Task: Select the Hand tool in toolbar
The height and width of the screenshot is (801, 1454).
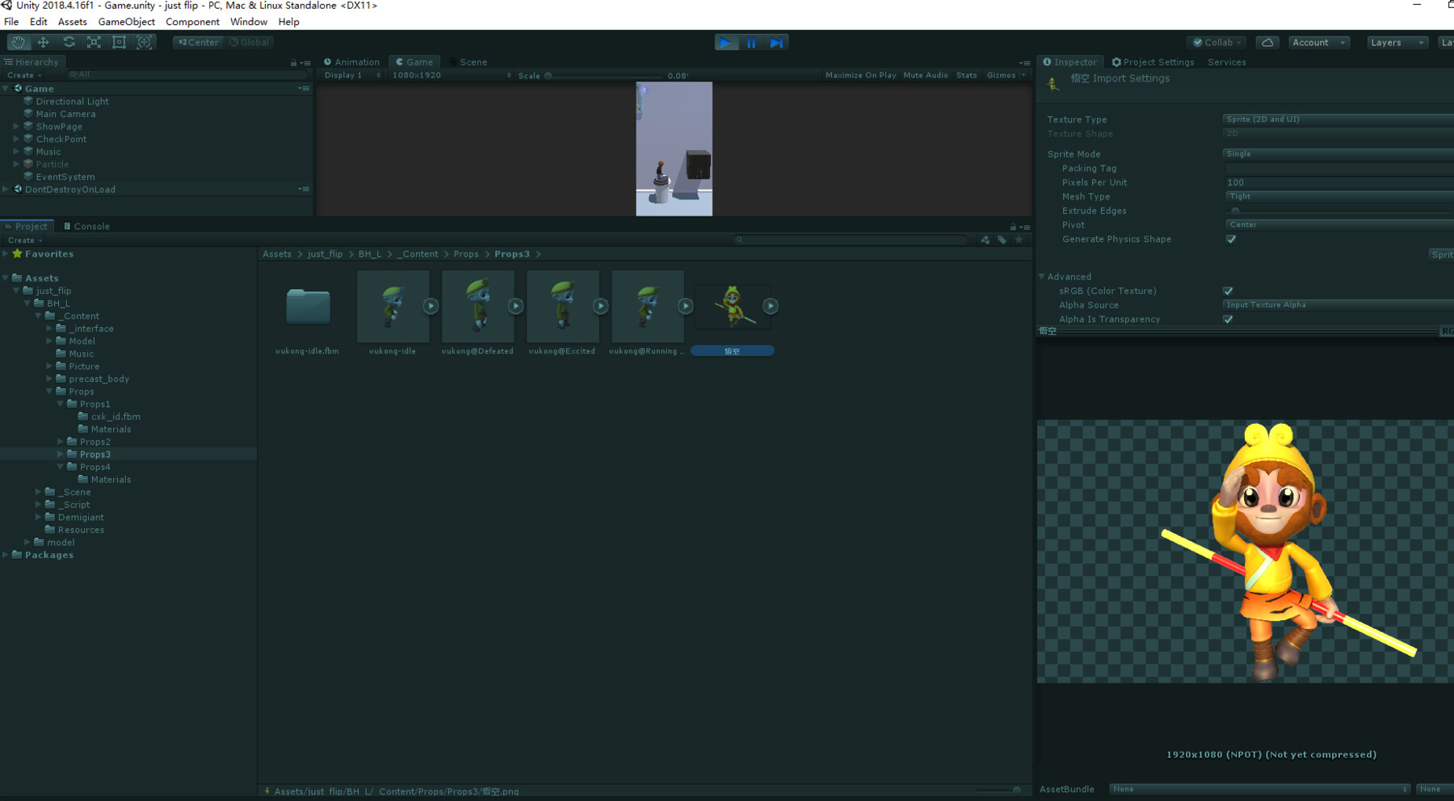Action: pos(18,42)
